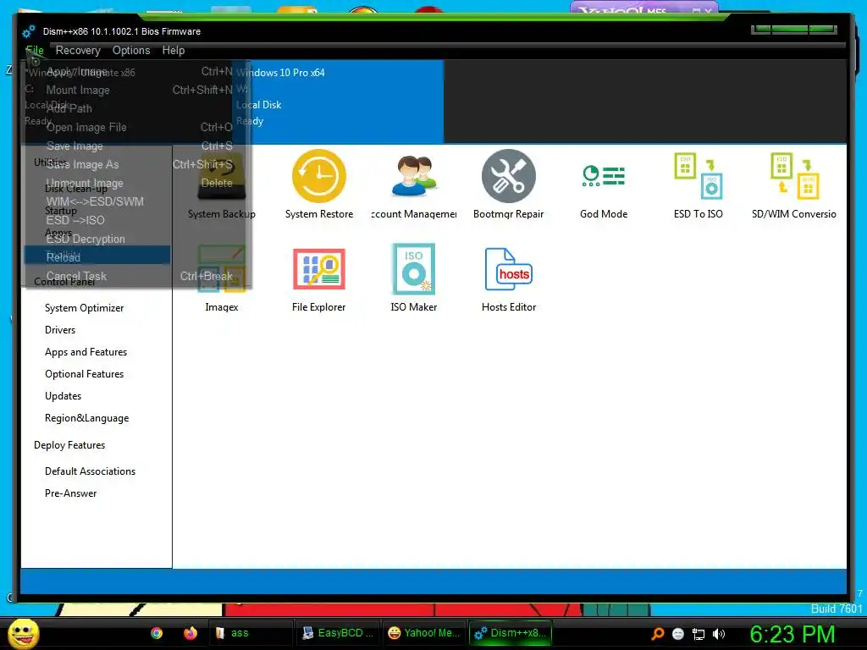867x650 pixels.
Task: Launch Bootmgr Repair tool
Action: click(x=509, y=185)
